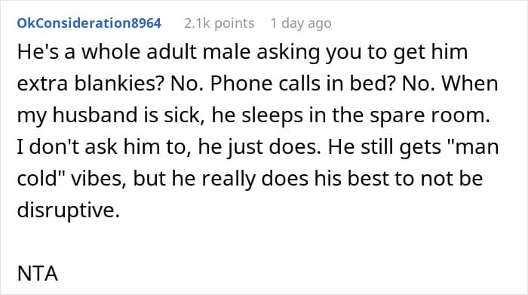Click the phrase 'I don't ask him to'
The image size is (528, 295).
tap(101, 146)
